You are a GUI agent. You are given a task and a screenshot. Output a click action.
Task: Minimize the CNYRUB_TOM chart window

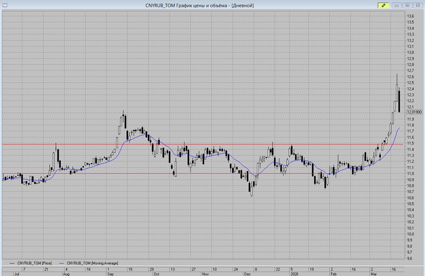coord(397,5)
